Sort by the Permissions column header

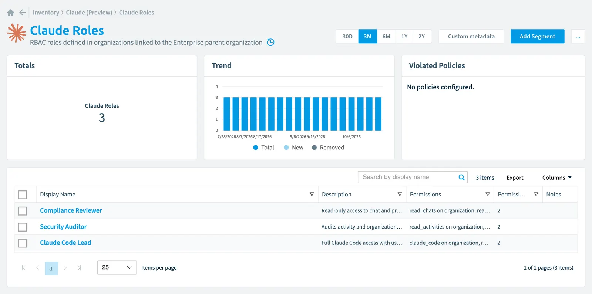[425, 195]
